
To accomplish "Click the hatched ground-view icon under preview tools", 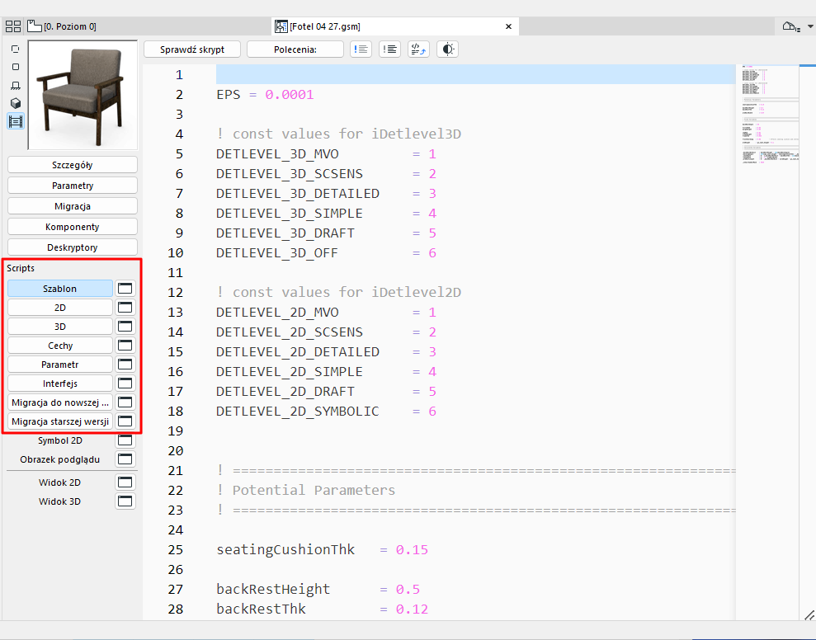I will (x=15, y=85).
